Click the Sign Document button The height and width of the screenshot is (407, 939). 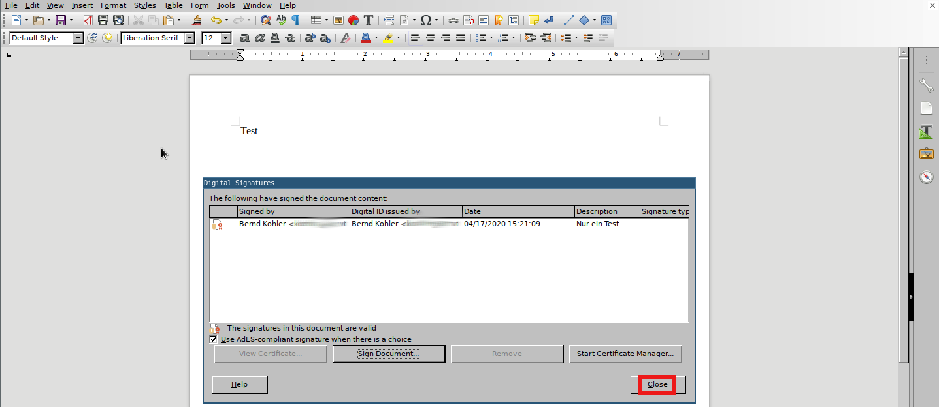pyautogui.click(x=389, y=354)
